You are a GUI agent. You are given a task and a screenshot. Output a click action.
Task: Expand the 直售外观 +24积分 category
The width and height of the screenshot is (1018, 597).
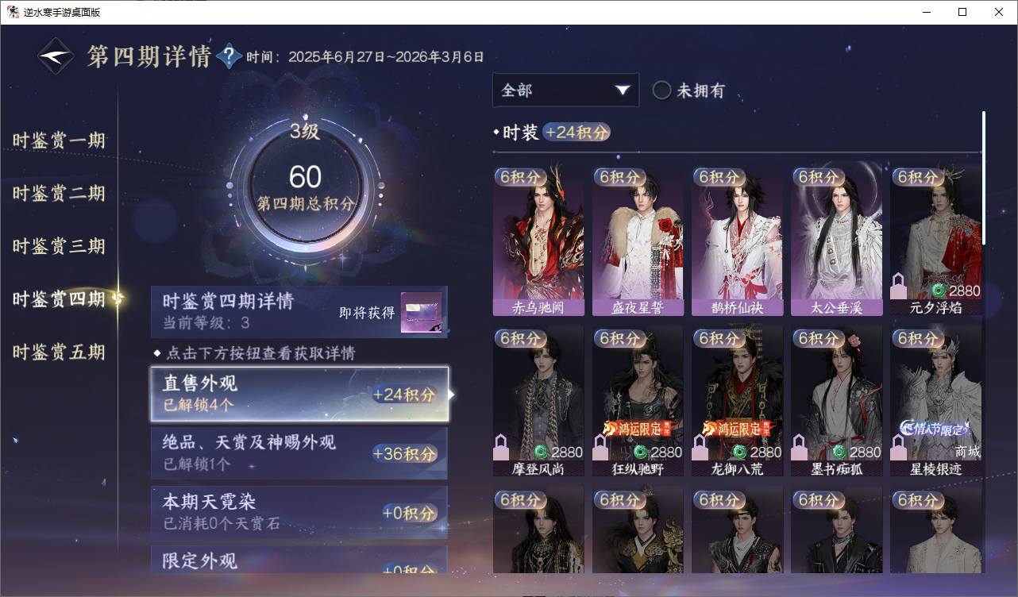tap(300, 394)
